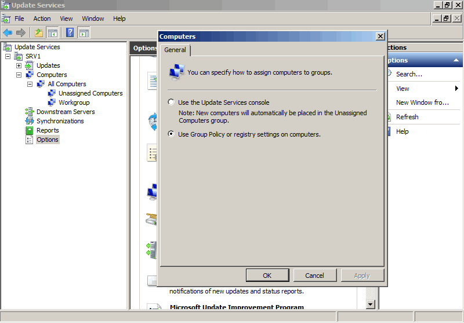
Task: Click the Unassigned Computers group icon
Action: coord(52,93)
